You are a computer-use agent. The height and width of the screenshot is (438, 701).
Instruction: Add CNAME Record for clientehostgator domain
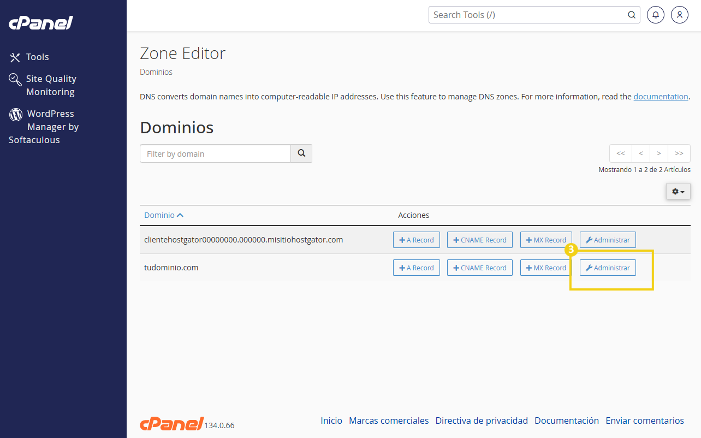480,240
